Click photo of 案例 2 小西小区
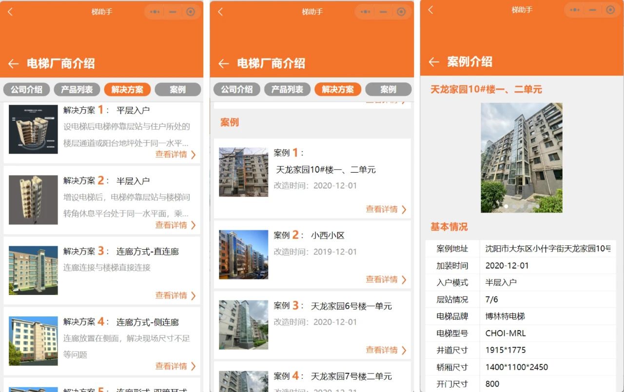Image resolution: width=624 pixels, height=392 pixels. [244, 255]
